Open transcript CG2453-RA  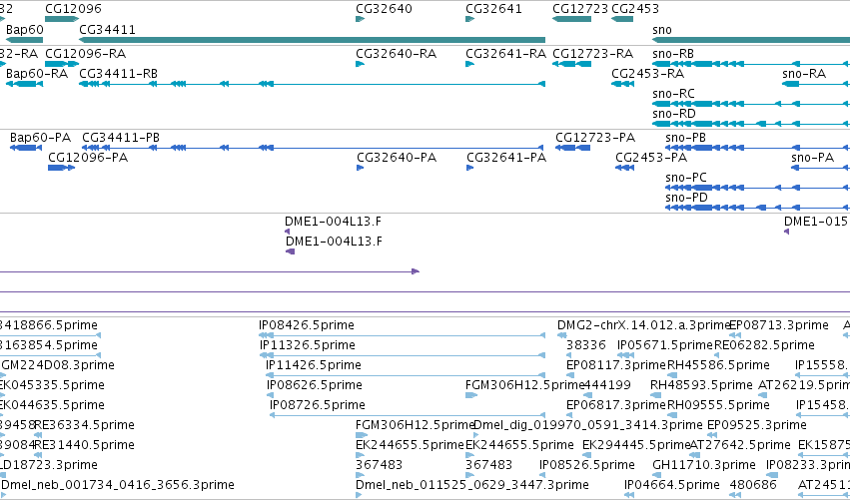(648, 73)
